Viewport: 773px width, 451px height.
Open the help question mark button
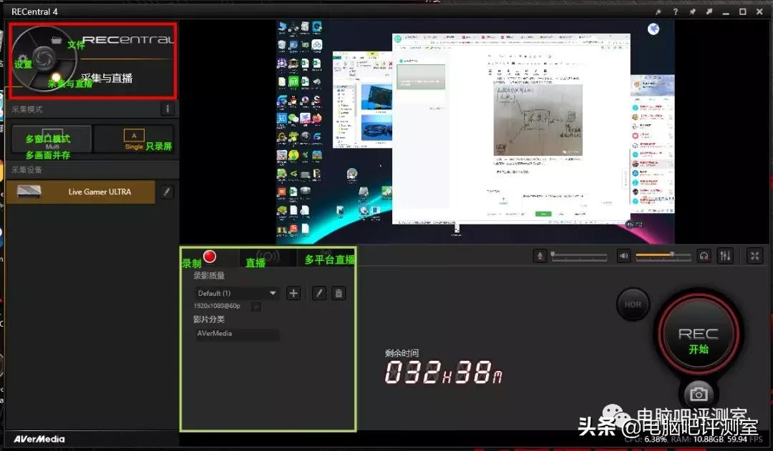click(x=676, y=11)
